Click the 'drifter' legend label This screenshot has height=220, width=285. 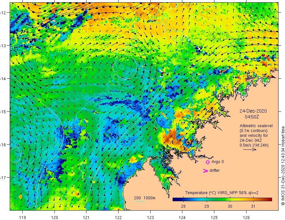coord(214,170)
